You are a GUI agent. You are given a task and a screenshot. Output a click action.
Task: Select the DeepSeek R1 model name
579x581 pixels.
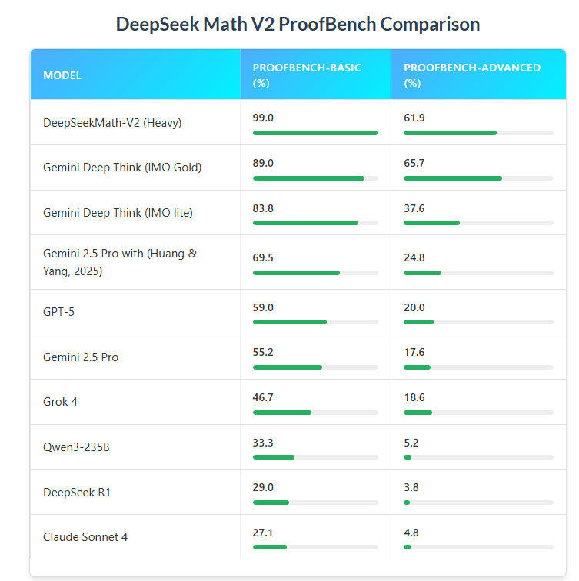tap(77, 492)
